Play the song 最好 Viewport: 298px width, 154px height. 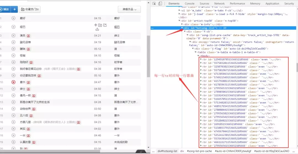tap(13, 18)
